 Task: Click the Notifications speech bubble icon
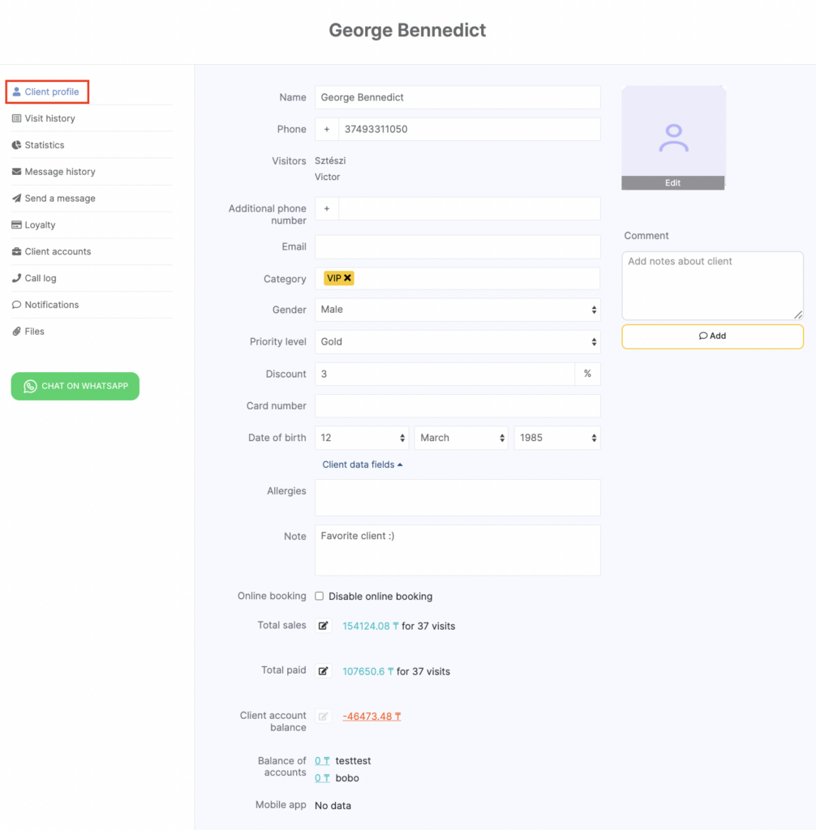click(17, 305)
